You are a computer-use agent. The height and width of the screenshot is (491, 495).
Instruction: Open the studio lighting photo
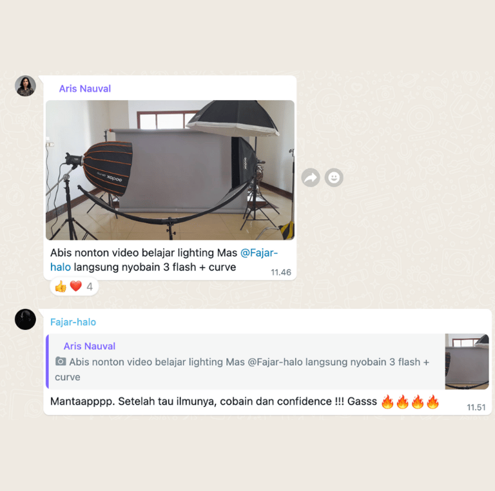170,170
